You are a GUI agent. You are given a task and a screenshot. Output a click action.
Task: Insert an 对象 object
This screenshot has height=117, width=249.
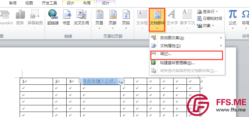[206, 26]
